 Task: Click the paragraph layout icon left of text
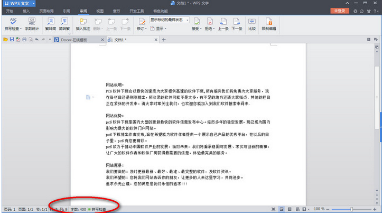pos(88,97)
